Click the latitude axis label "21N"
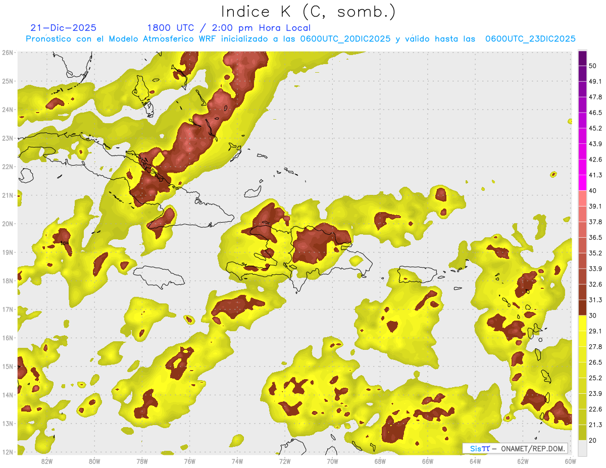 tap(8, 195)
